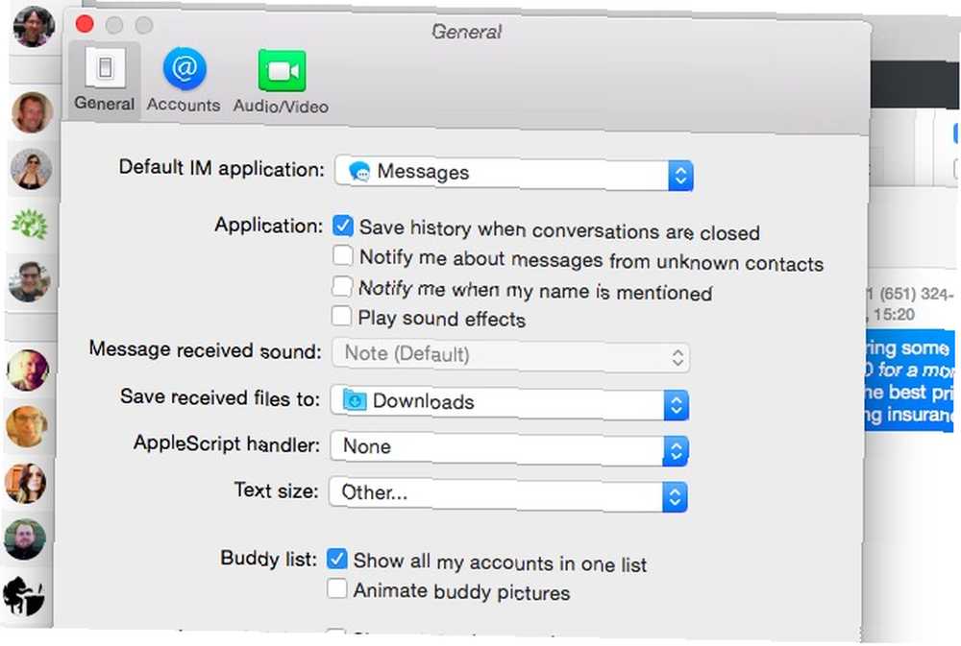Click the 15:20 timestamp in the Messages window

click(x=894, y=316)
